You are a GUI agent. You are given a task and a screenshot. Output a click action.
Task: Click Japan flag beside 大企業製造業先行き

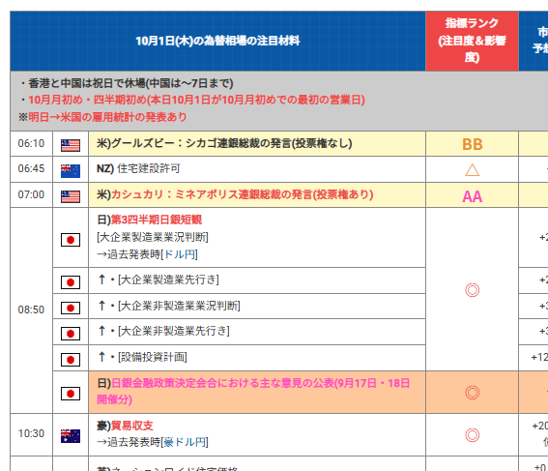click(x=71, y=282)
